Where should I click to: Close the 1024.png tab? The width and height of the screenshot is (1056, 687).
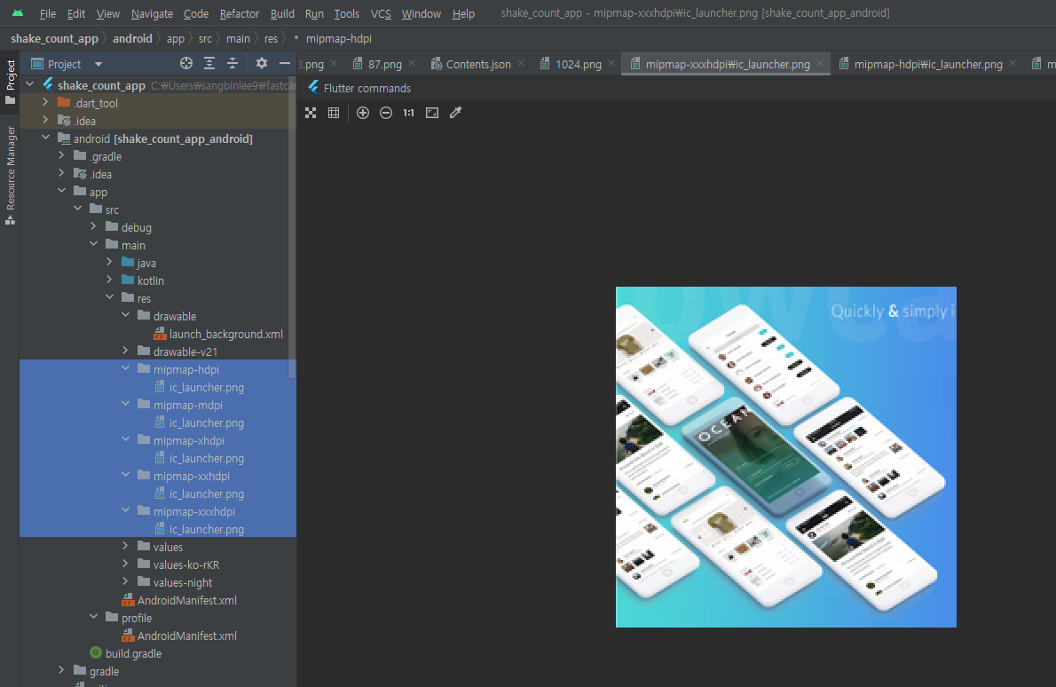point(611,63)
